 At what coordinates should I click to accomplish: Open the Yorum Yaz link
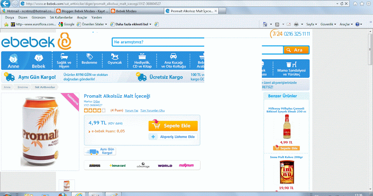131,110
